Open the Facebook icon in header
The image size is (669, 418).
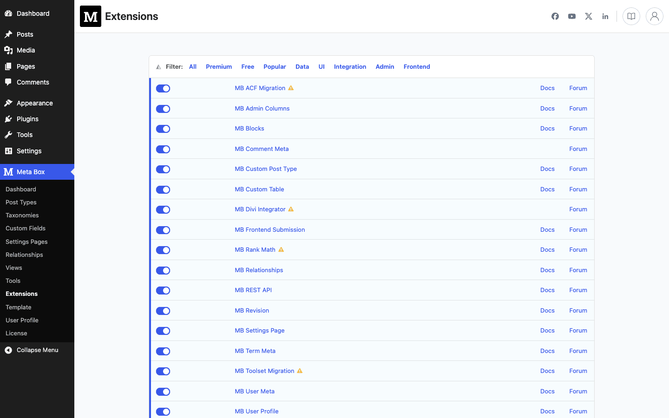pos(555,16)
